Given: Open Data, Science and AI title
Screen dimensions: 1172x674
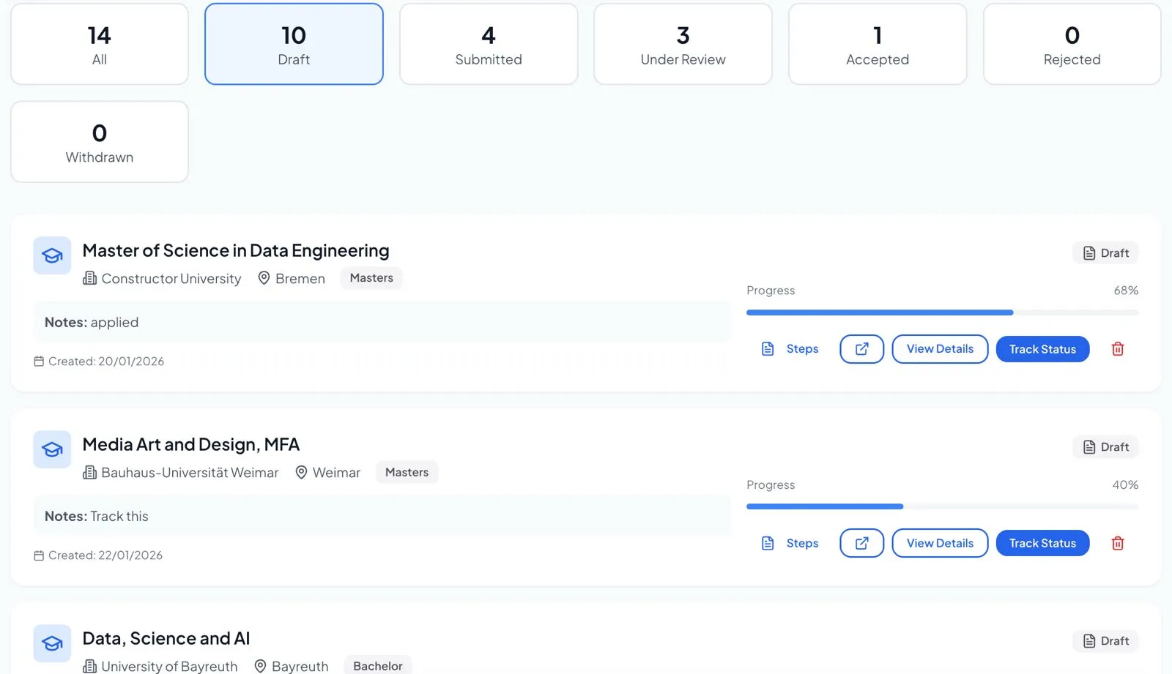Looking at the screenshot, I should [x=166, y=638].
